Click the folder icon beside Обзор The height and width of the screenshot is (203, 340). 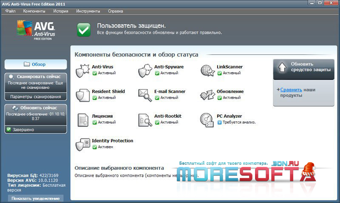coord(27,64)
